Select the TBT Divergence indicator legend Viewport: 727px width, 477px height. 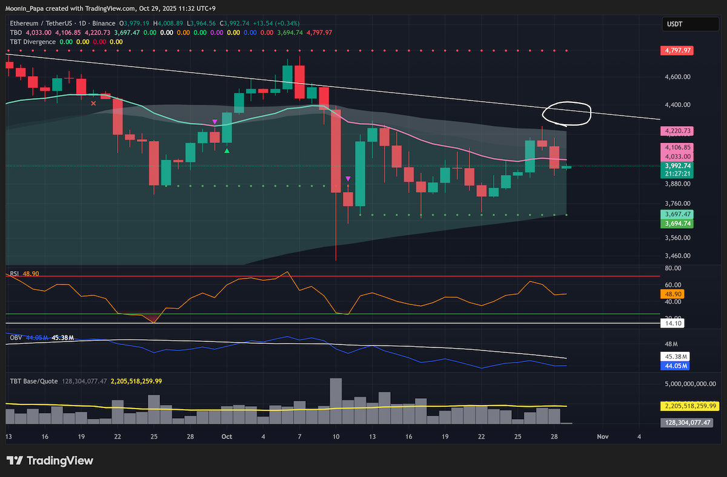(33, 42)
